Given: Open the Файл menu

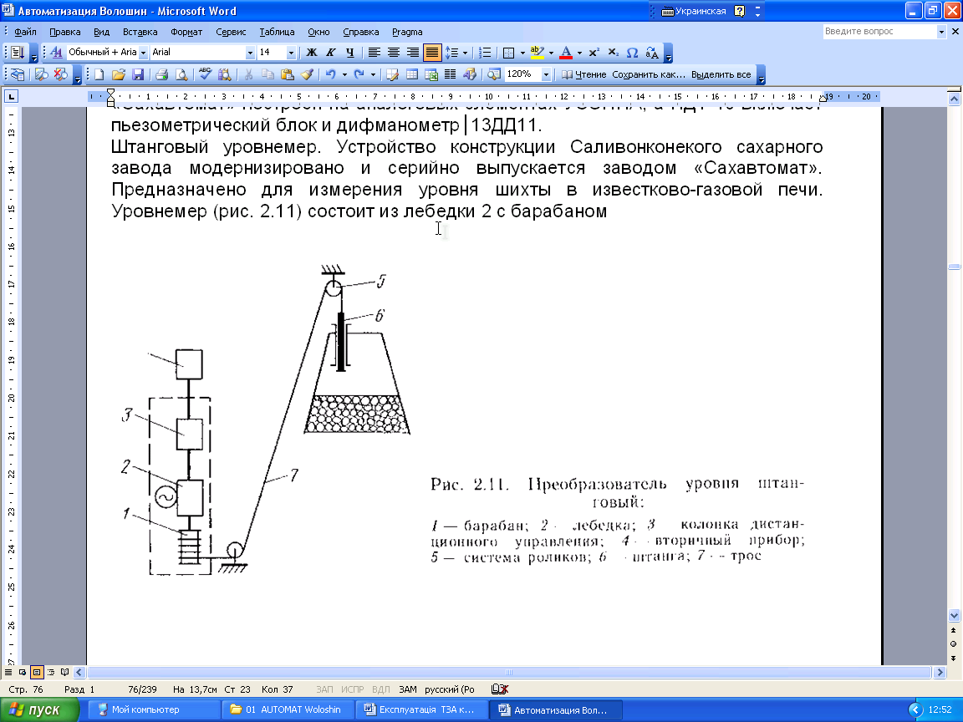Looking at the screenshot, I should 25,32.
